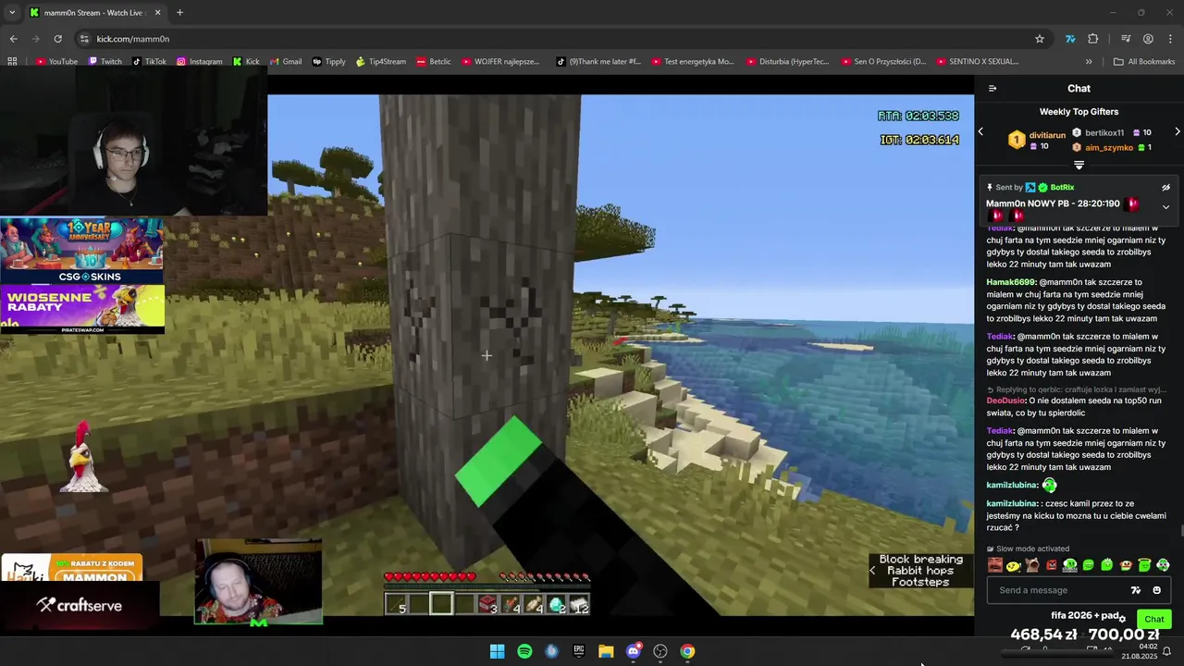Insert the screaming cat emote
The width and height of the screenshot is (1184, 666).
(x=1032, y=565)
